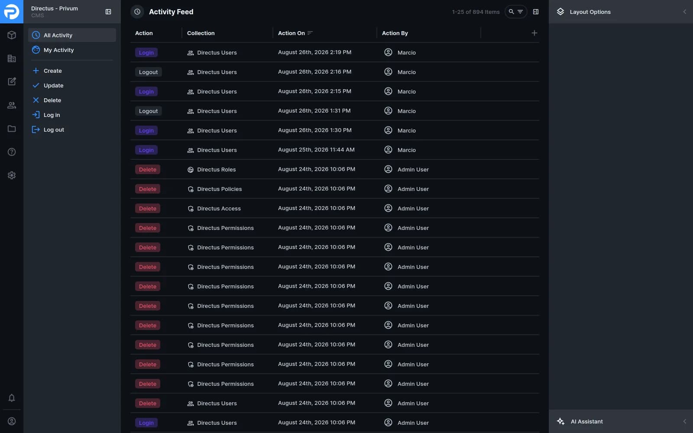Click the Directus Policies collection icon
The image size is (693, 433).
pyautogui.click(x=191, y=189)
